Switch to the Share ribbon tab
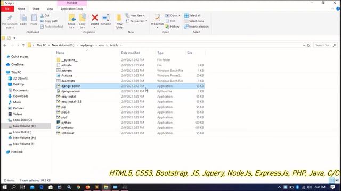 36,9
